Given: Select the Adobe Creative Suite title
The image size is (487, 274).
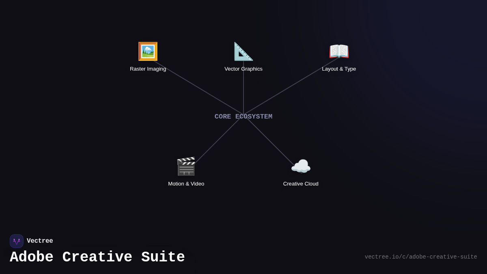Looking at the screenshot, I should pyautogui.click(x=97, y=257).
